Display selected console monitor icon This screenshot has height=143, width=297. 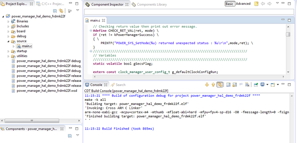click(263, 84)
